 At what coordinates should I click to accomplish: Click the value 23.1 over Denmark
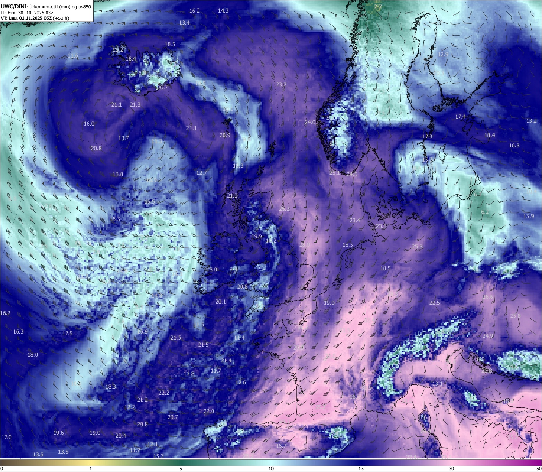[381, 226]
